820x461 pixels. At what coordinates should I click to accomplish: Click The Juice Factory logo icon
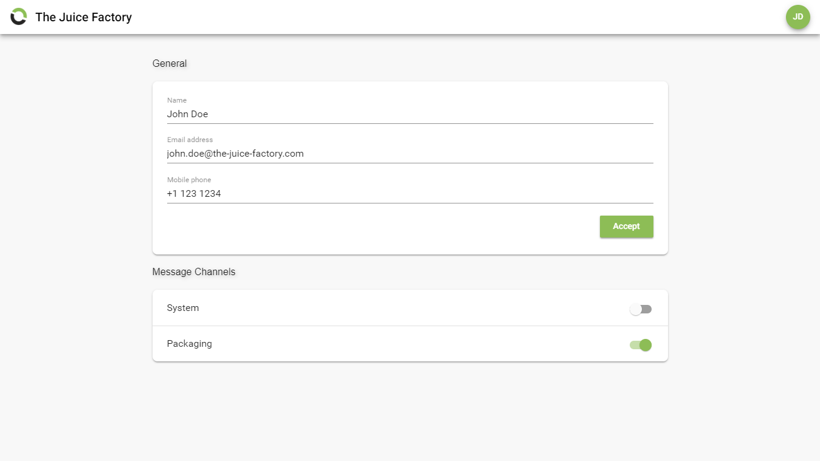point(19,17)
